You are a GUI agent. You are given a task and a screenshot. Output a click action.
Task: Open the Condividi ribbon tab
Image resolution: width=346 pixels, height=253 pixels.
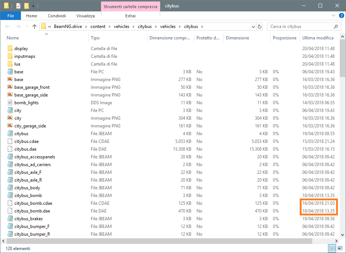click(57, 16)
